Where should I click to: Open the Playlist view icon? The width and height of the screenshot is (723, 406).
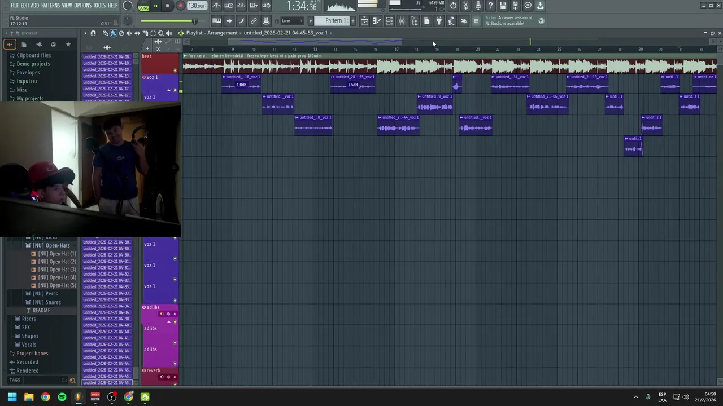click(x=364, y=21)
